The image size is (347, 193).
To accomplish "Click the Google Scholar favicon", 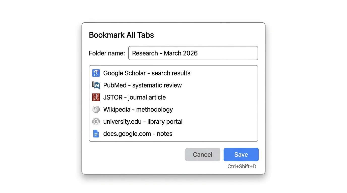I will click(96, 73).
